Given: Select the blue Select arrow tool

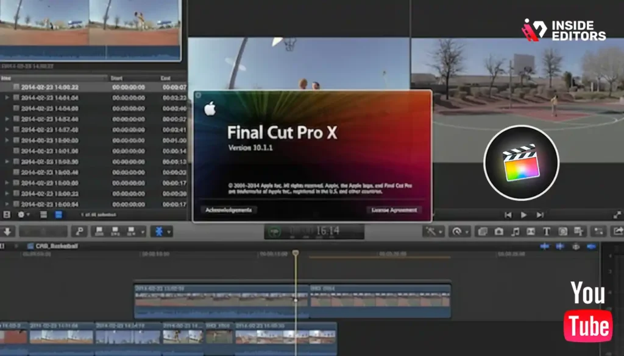Looking at the screenshot, I should pos(159,231).
